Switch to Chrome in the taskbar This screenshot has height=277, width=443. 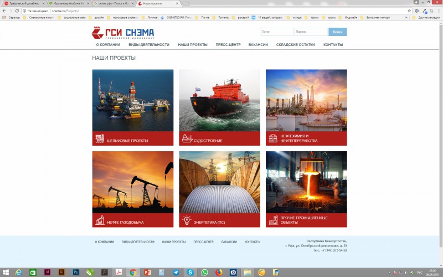[133, 273]
